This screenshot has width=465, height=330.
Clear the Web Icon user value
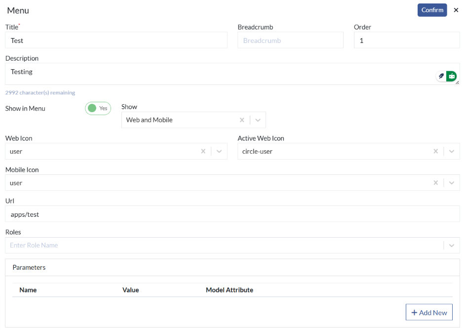coord(203,151)
